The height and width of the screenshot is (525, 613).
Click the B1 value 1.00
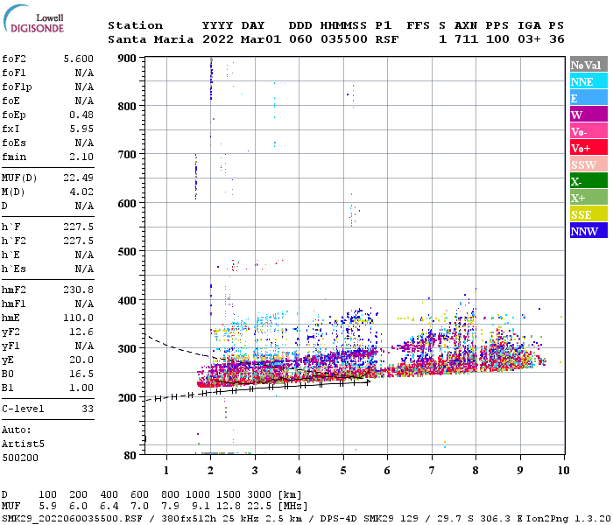(81, 388)
